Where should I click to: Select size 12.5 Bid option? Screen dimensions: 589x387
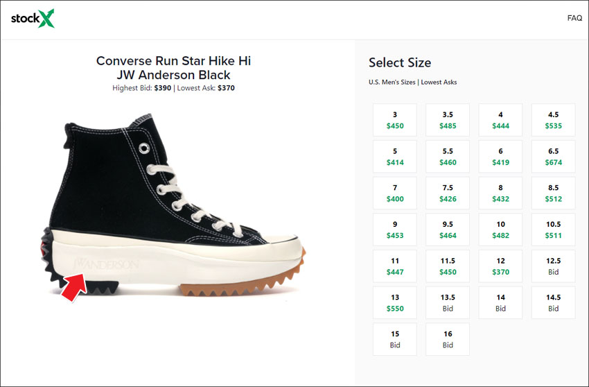[553, 267]
